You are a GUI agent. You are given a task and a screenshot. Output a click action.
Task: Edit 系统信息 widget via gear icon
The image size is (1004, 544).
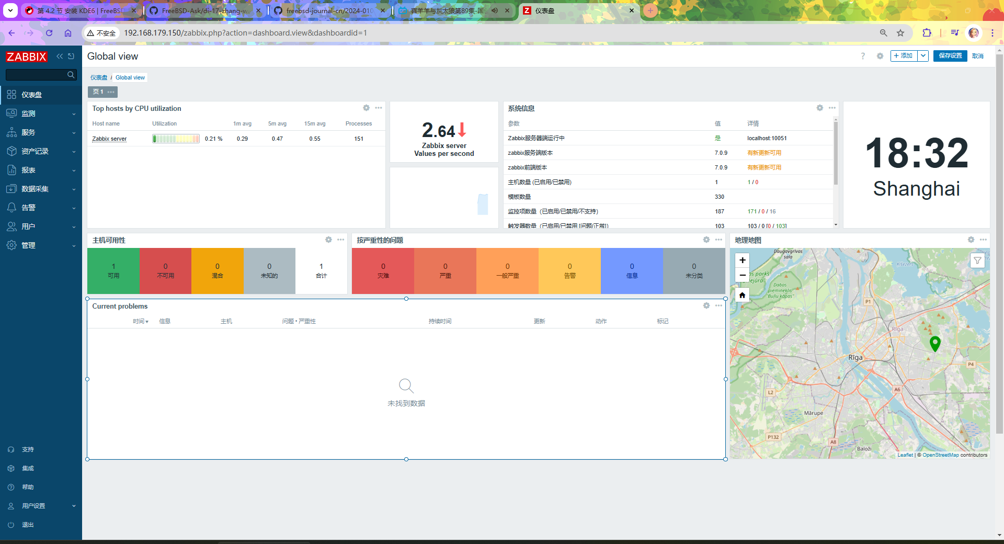click(820, 108)
